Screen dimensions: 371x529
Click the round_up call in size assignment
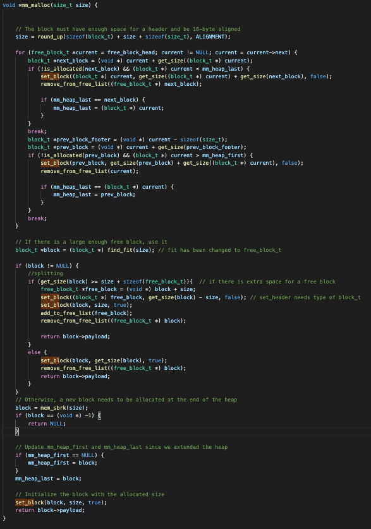(x=50, y=37)
